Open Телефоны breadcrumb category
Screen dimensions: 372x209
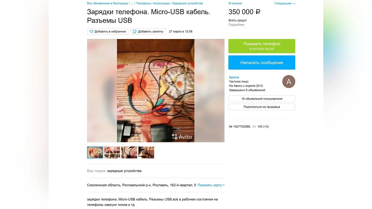coord(144,3)
